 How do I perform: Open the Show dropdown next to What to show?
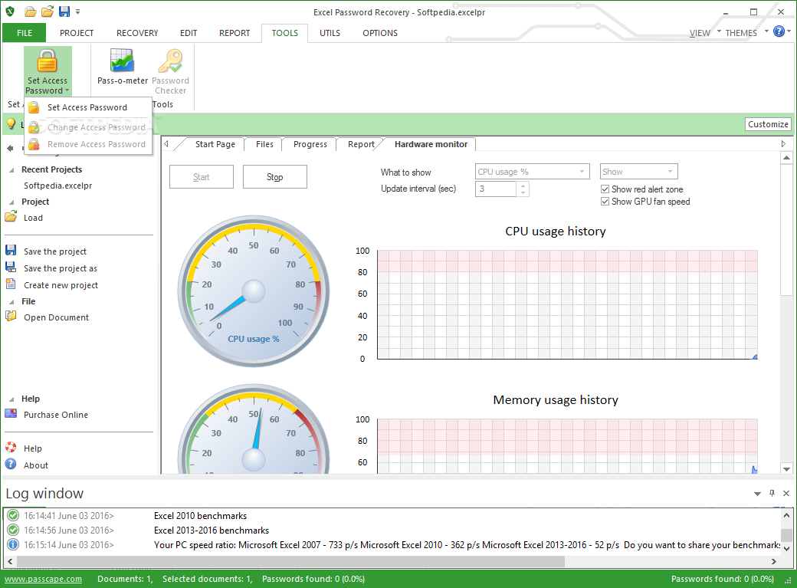(x=639, y=172)
